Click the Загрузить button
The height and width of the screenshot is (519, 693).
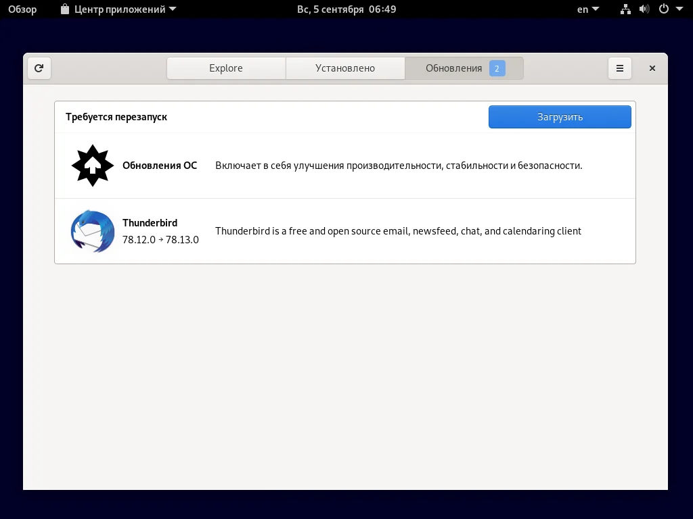(x=559, y=116)
